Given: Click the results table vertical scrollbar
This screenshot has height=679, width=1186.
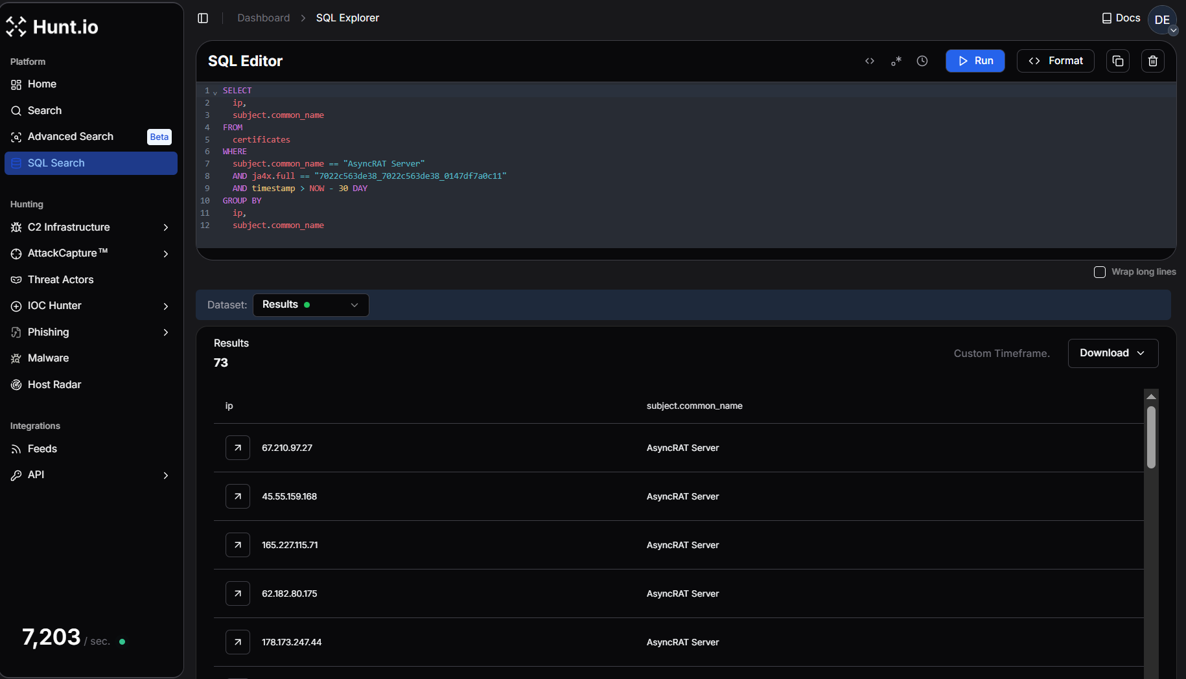Looking at the screenshot, I should coord(1151,437).
